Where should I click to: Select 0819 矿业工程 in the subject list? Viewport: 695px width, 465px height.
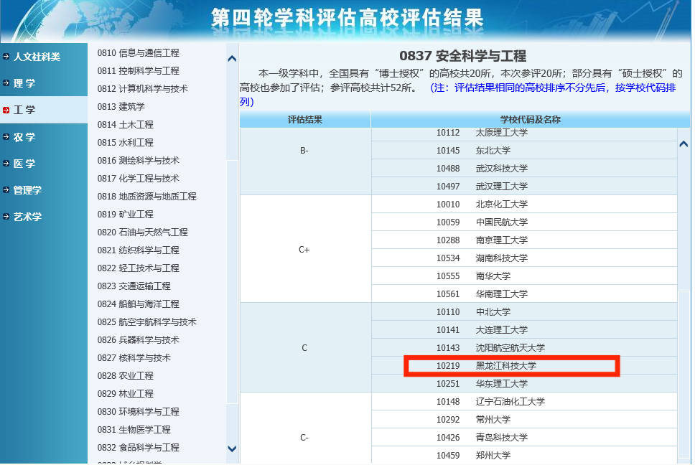[x=125, y=215]
